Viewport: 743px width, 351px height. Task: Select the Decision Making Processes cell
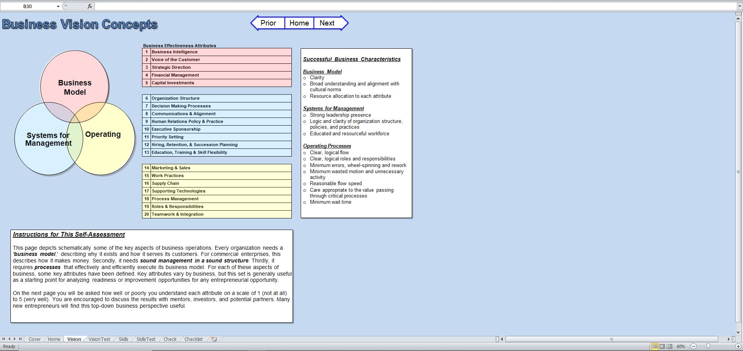tap(221, 106)
